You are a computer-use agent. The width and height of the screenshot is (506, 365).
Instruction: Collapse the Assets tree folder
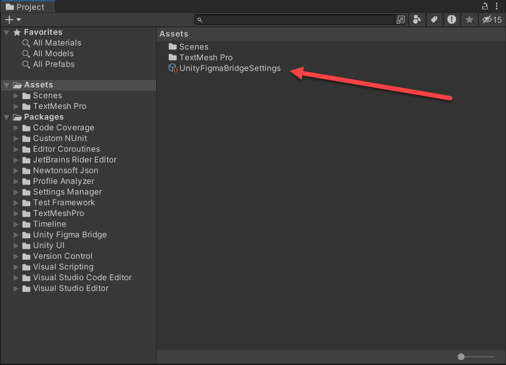point(6,85)
